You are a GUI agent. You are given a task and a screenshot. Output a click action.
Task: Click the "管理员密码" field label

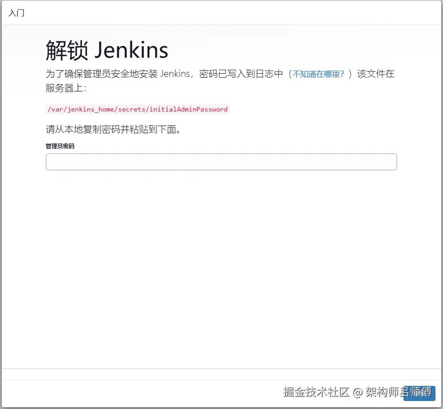pos(60,146)
